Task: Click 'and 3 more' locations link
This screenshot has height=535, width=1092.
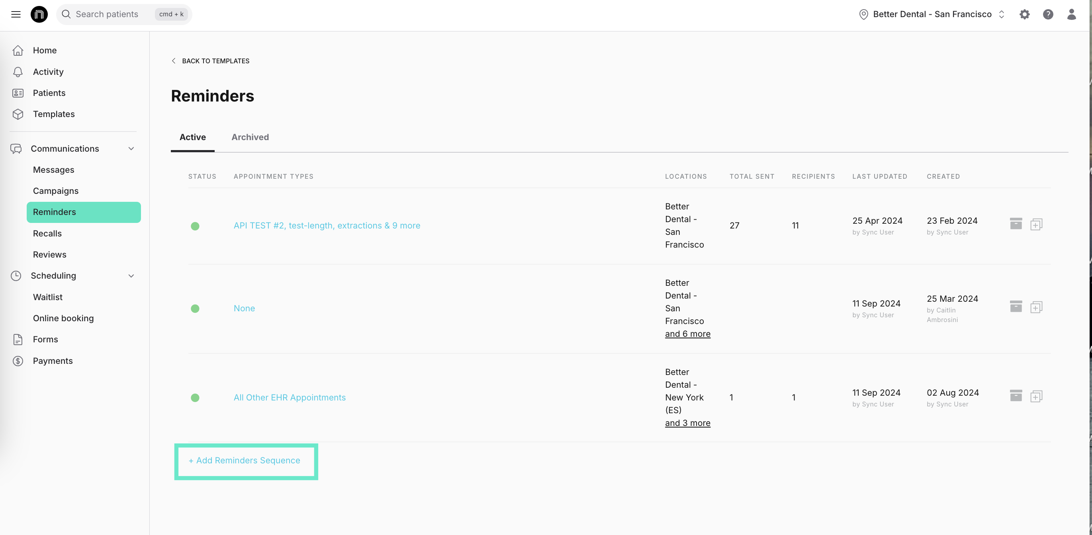Action: [x=688, y=423]
